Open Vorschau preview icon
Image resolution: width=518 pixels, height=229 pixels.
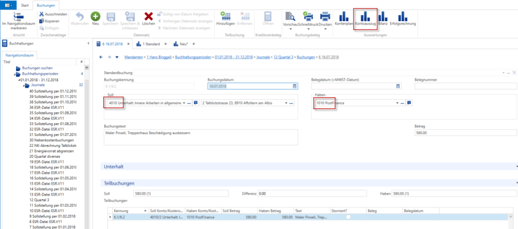pos(290,16)
